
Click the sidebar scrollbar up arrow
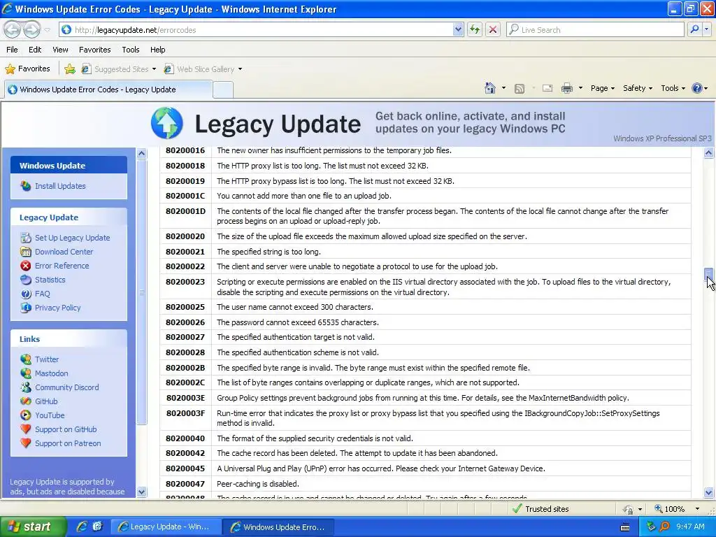point(141,153)
